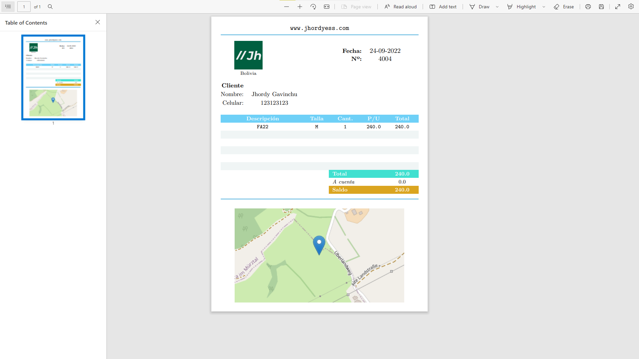The width and height of the screenshot is (639, 359).
Task: Choose the Highlight tool
Action: pos(522,7)
